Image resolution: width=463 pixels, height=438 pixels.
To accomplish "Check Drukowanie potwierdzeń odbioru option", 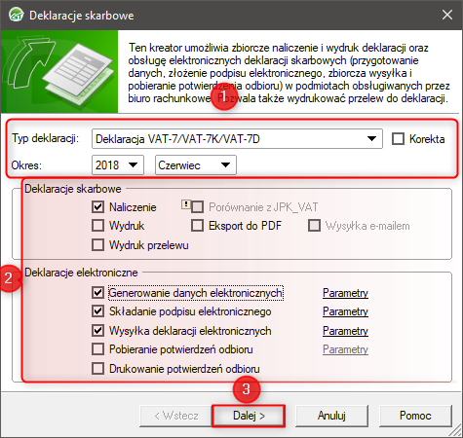I will pos(97,369).
